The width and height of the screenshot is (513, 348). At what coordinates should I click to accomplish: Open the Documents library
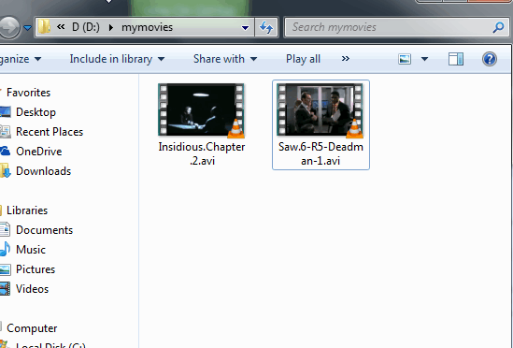click(44, 230)
